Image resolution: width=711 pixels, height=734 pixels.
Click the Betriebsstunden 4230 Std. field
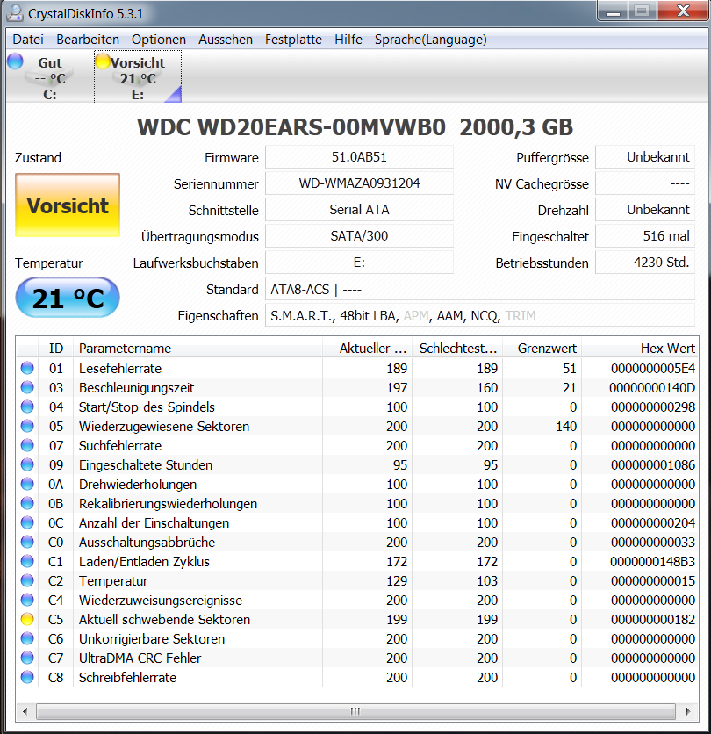coord(645,263)
